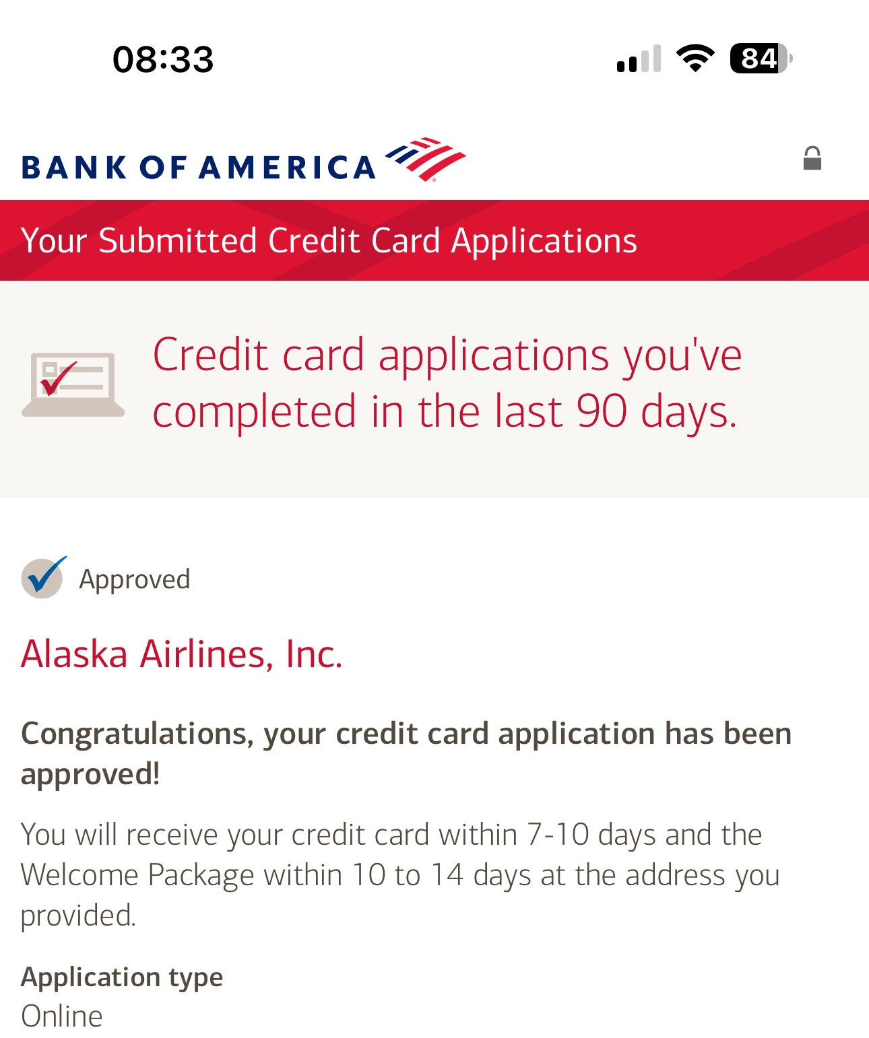Tap the Application type label
This screenshot has height=1038, width=869.
[122, 977]
